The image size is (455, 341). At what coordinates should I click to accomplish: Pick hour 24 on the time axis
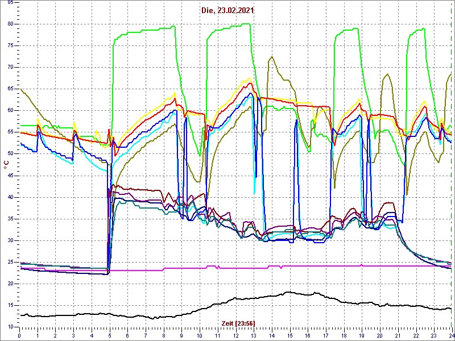(451, 335)
